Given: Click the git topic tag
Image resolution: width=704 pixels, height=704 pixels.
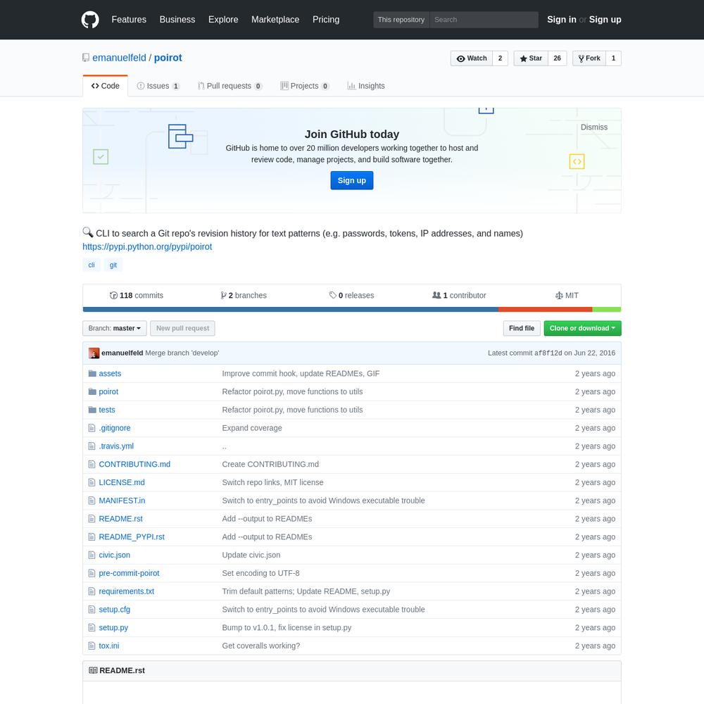Looking at the screenshot, I should tap(113, 265).
